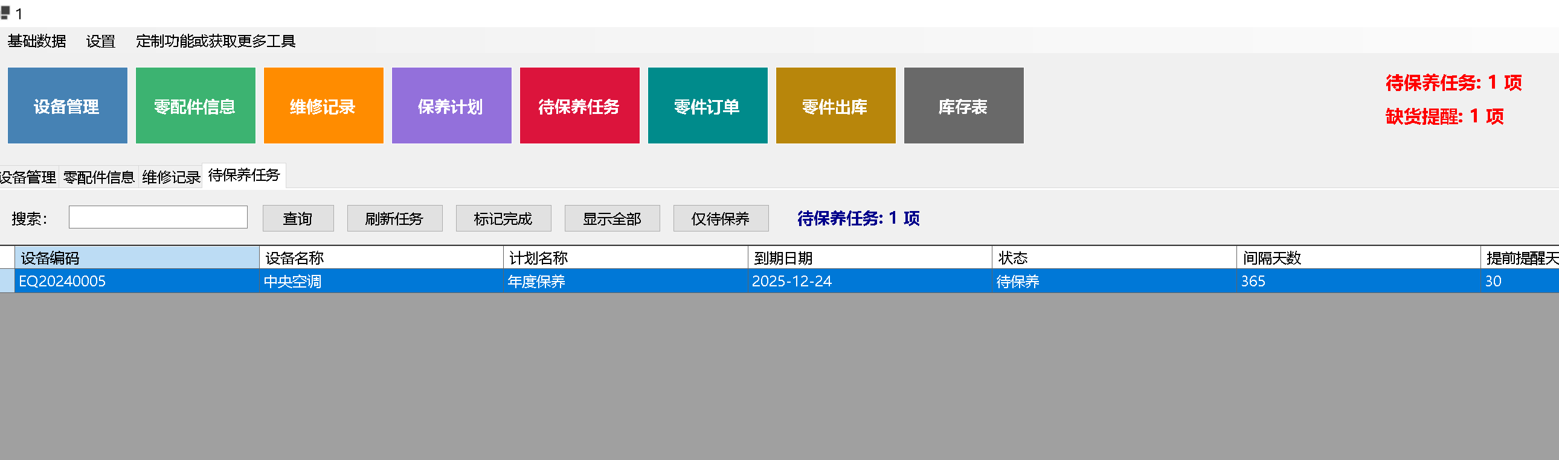Screen dimensions: 1559x460
Task: Open the 设置 menu
Action: click(x=100, y=41)
